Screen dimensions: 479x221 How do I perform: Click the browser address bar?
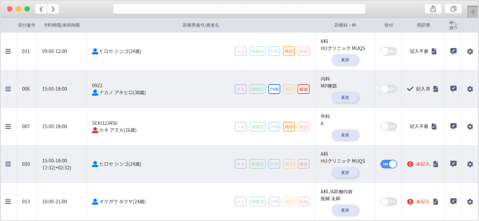point(239,9)
